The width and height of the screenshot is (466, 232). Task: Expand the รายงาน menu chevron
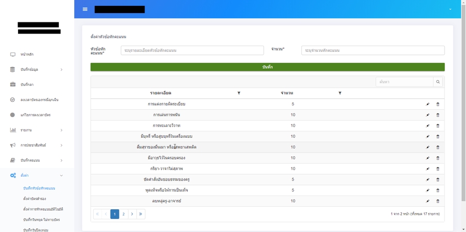click(62, 130)
